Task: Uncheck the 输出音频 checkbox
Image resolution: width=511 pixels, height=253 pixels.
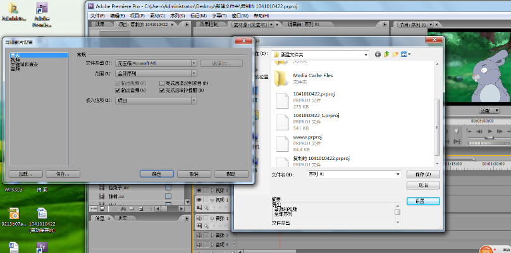Action: pyautogui.click(x=118, y=90)
